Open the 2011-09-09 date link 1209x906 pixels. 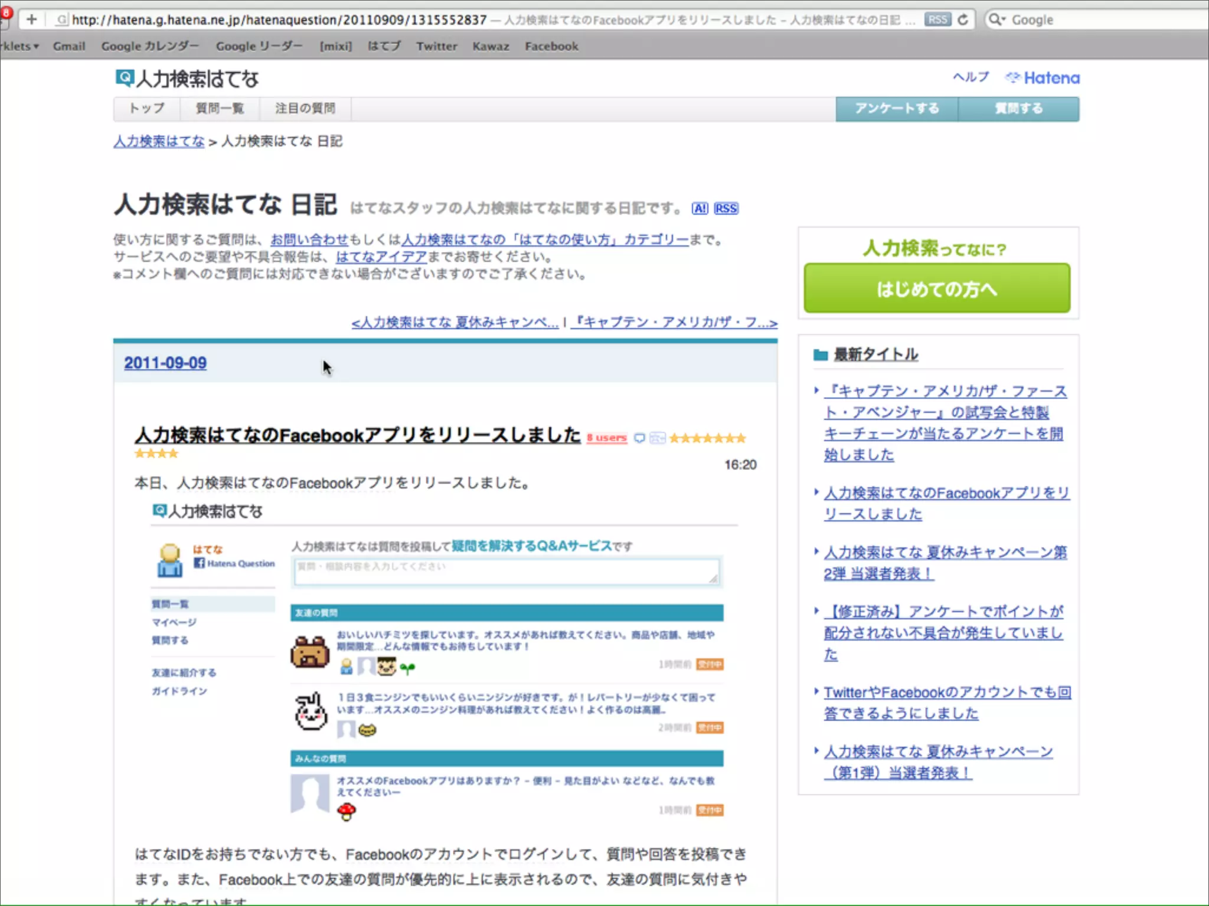point(165,363)
